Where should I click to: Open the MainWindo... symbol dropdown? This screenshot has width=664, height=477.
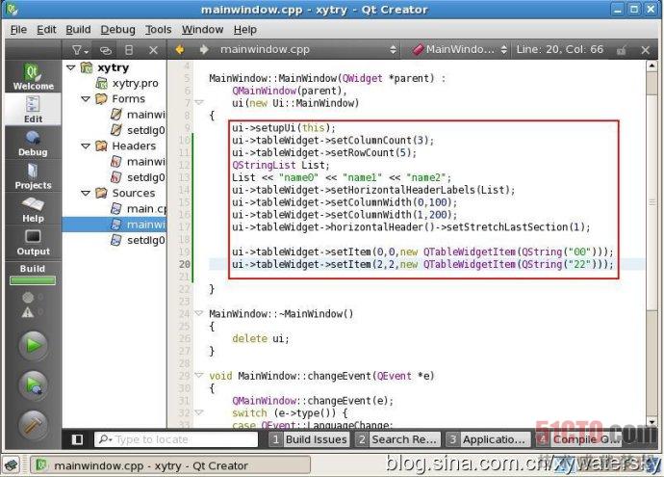pos(459,49)
